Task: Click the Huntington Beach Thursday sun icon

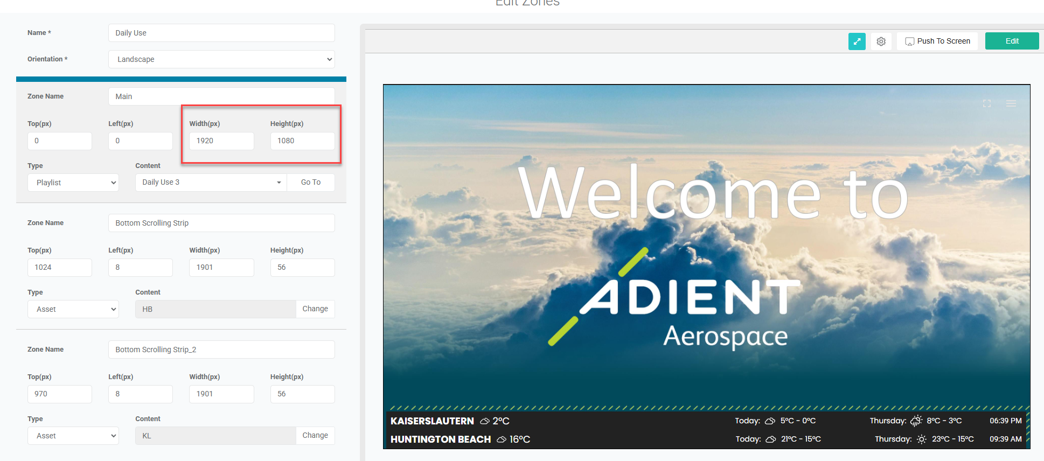Action: coord(922,439)
